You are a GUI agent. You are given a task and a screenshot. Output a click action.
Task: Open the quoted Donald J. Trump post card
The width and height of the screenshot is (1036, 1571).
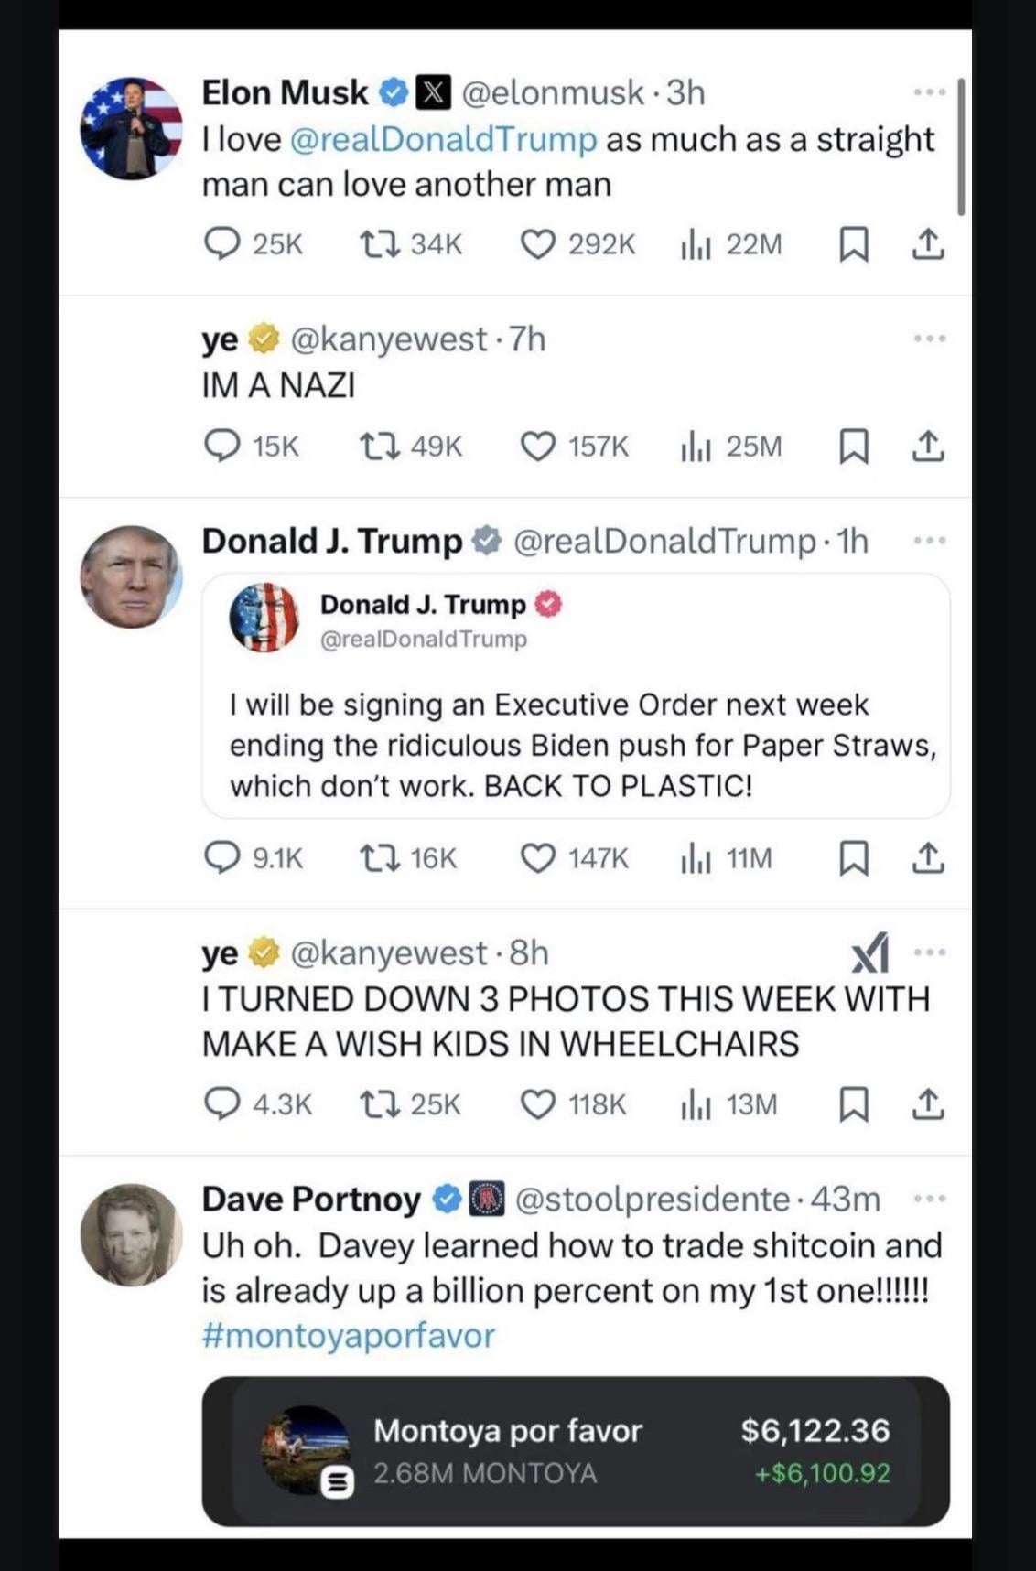576,696
